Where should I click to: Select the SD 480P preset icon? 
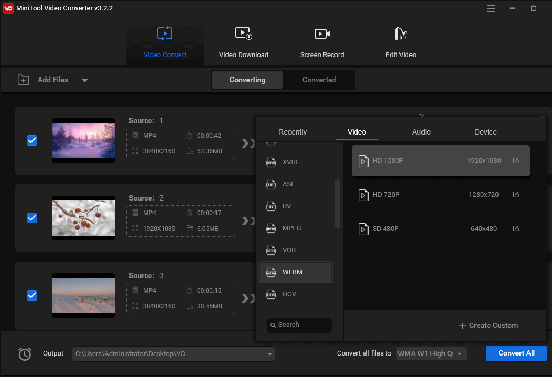pyautogui.click(x=363, y=229)
